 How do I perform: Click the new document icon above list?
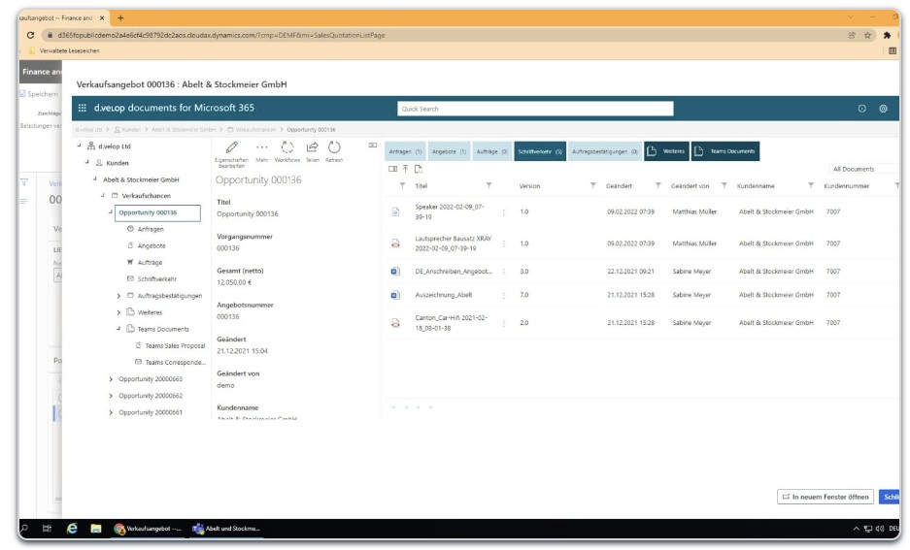[x=418, y=169]
